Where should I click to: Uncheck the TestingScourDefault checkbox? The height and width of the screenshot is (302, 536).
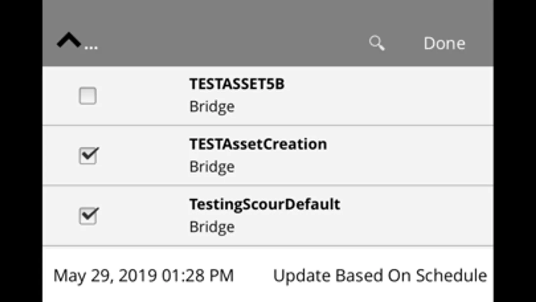[x=88, y=216]
